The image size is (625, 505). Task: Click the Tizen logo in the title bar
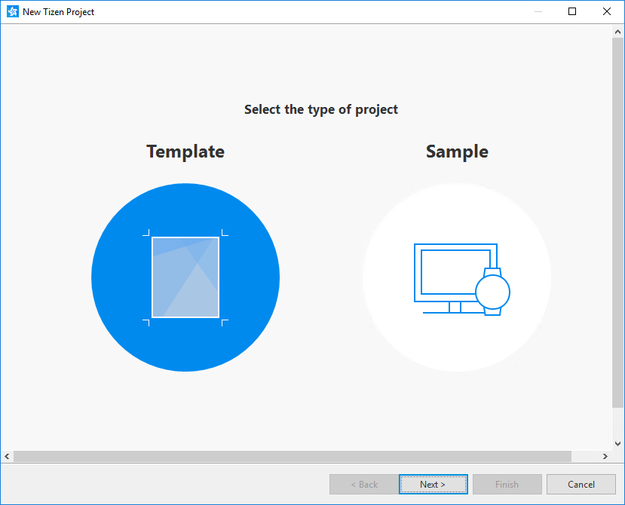coord(12,11)
